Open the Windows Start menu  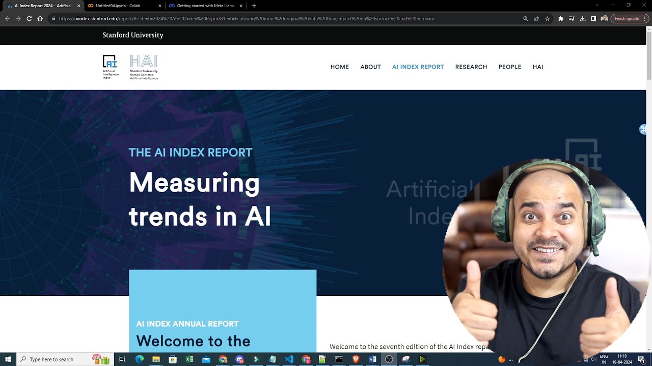point(8,359)
